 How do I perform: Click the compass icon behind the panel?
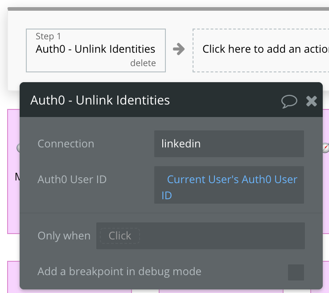pos(326,148)
